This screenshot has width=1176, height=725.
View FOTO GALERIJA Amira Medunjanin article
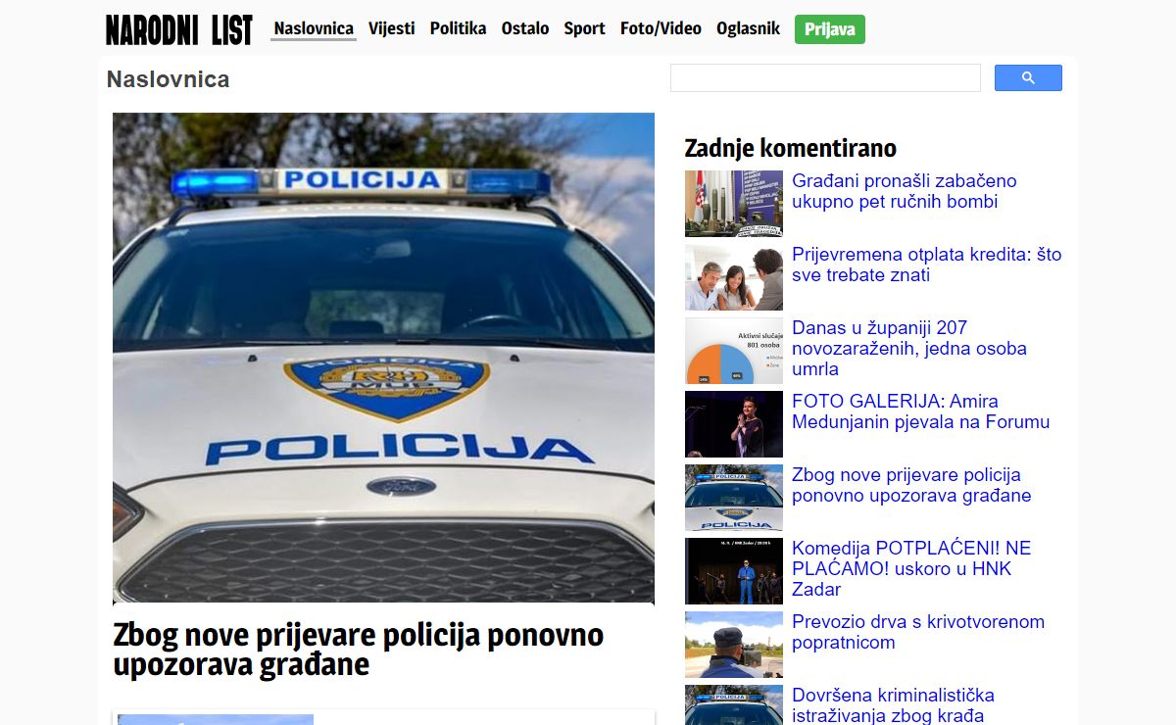click(x=921, y=411)
